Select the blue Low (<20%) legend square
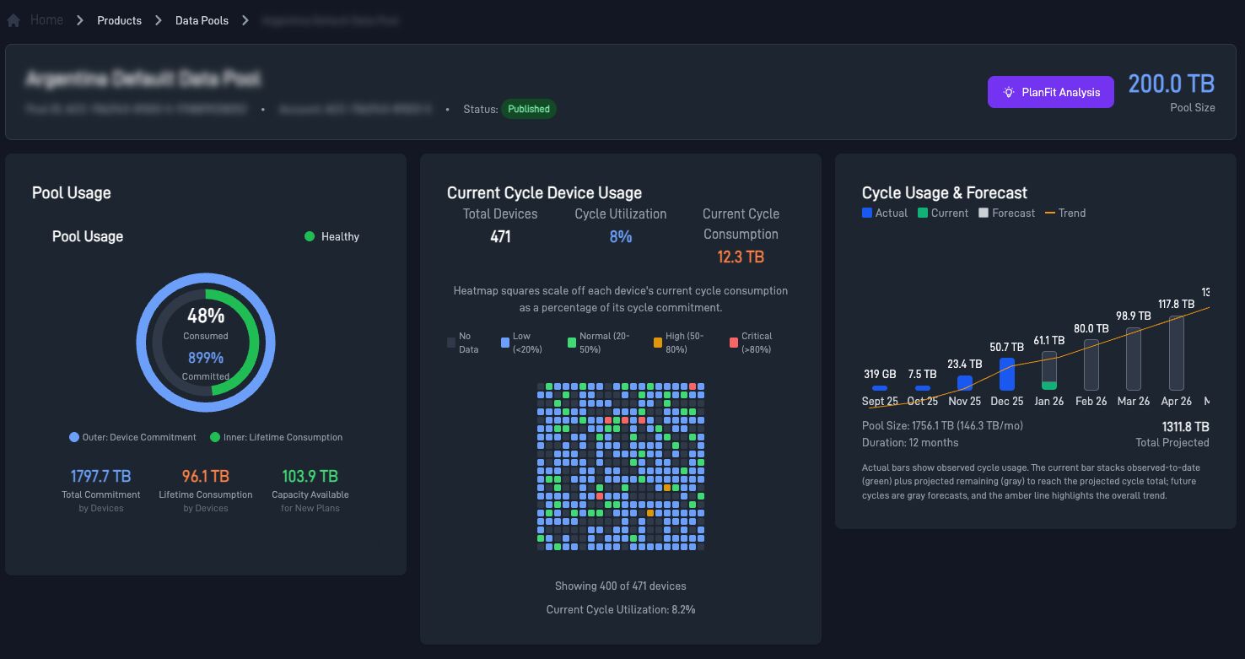Image resolution: width=1245 pixels, height=659 pixels. click(x=504, y=341)
